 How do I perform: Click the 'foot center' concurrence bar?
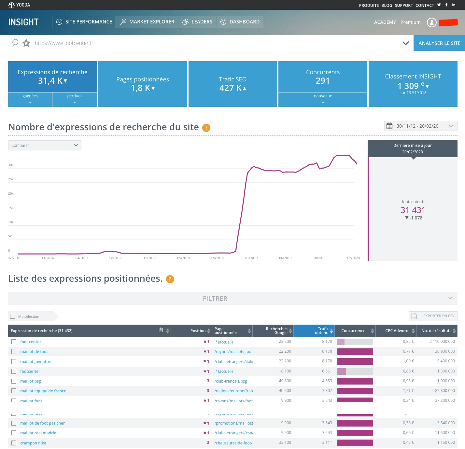355,342
